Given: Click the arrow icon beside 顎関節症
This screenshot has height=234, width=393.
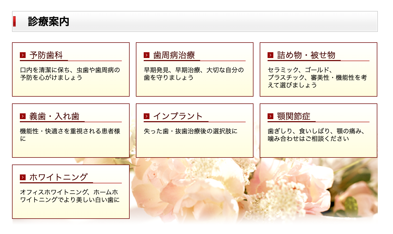Looking at the screenshot, I should tap(270, 116).
